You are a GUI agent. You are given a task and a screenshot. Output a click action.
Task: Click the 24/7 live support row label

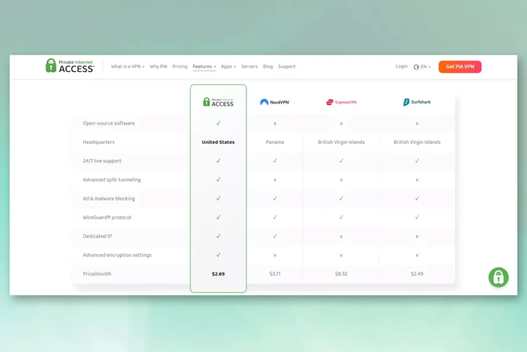tap(102, 161)
